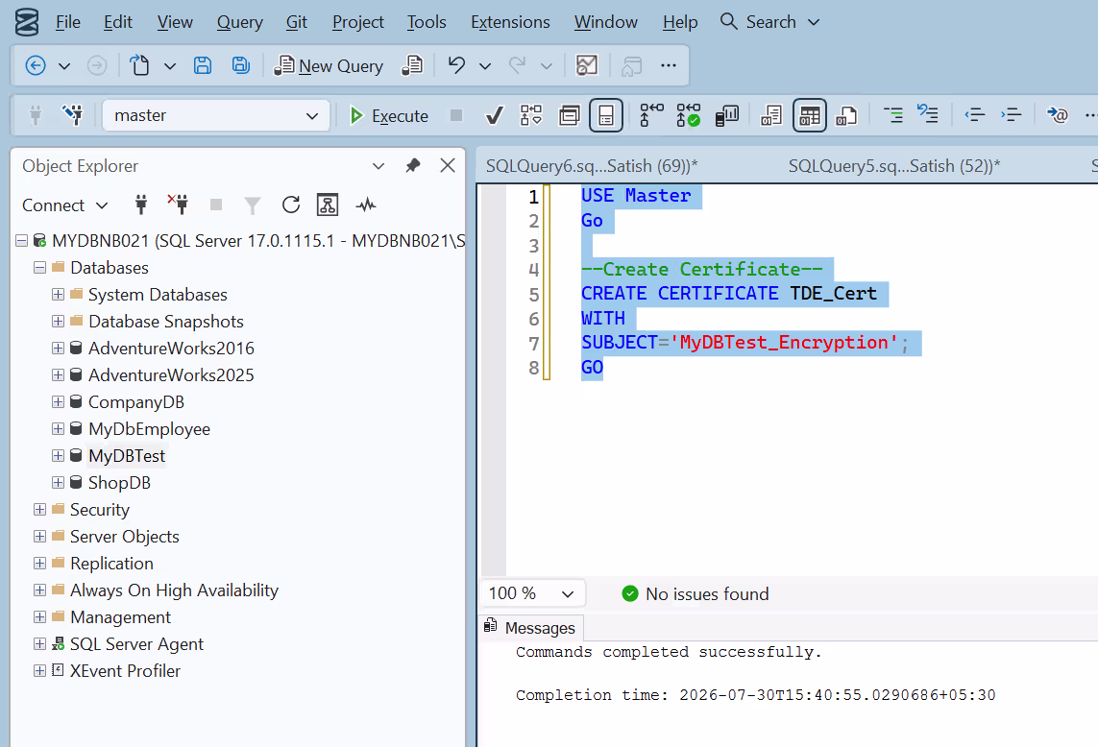
Task: Click Specify Values for Template Parameters icon
Action: click(1058, 115)
